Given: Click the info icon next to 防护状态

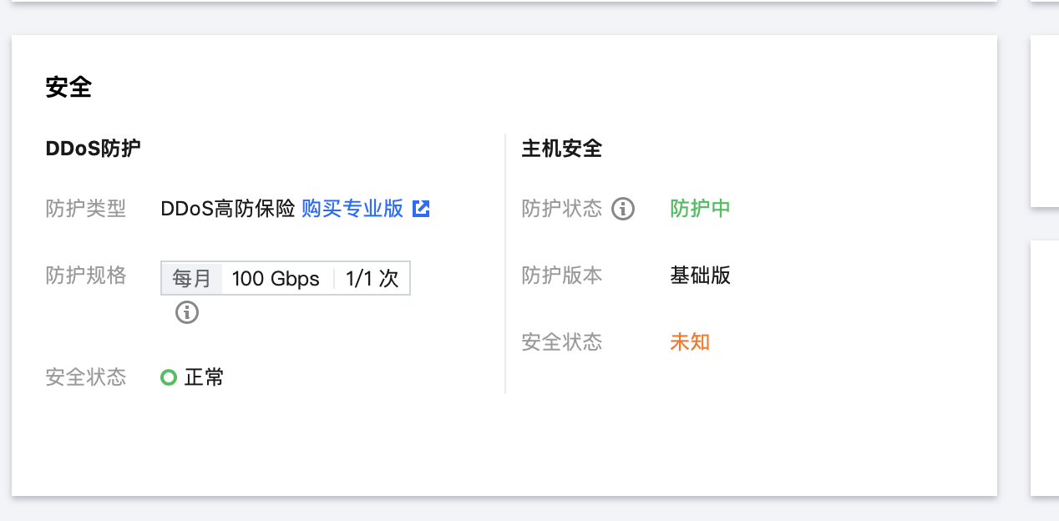Looking at the screenshot, I should click(x=623, y=209).
